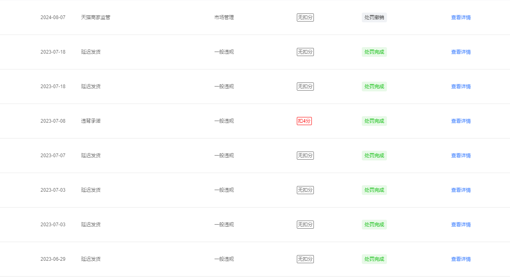Image resolution: width=510 pixels, height=277 pixels.
Task: Click 查看详情 in the lower 2023-07-03 row
Action: click(461, 225)
